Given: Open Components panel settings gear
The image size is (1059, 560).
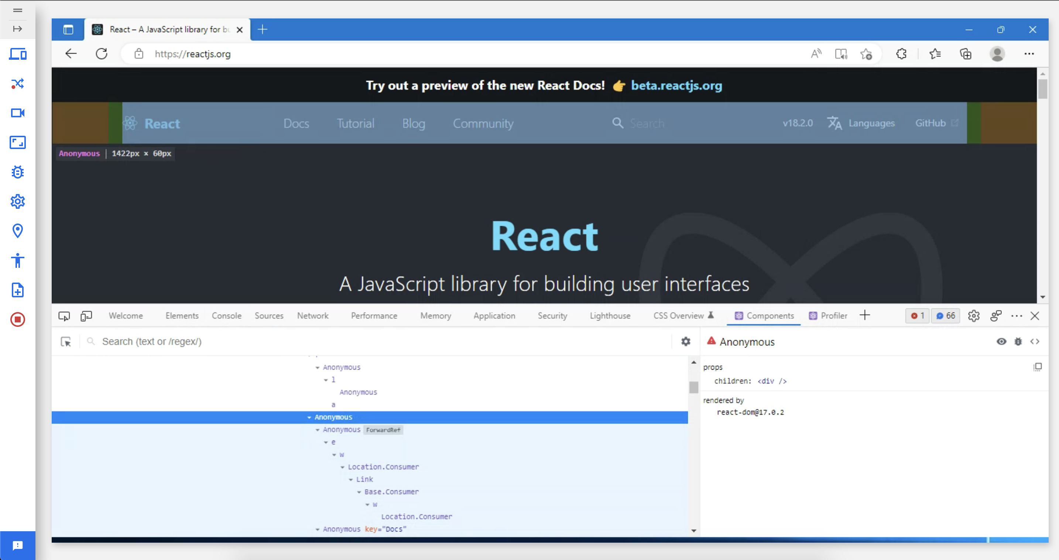Looking at the screenshot, I should [685, 342].
